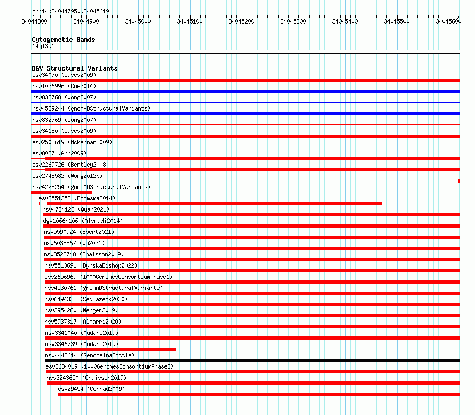
Task: Click the nsv3528748 (Chaisson2019) label
Action: [84, 254]
